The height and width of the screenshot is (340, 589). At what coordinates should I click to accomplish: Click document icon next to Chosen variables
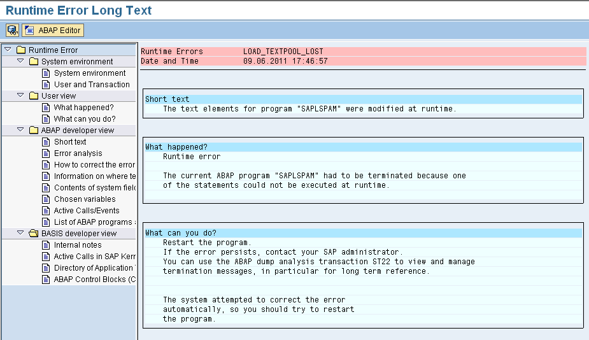tap(46, 199)
